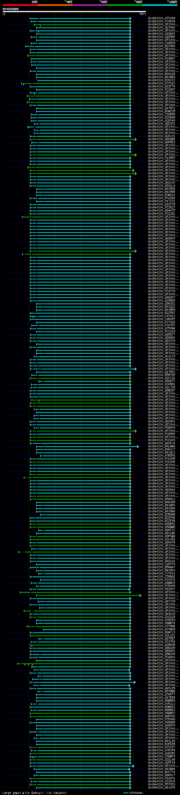Select the query label AV432609
This screenshot has height=795, width=180.
pyautogui.click(x=10, y=9)
